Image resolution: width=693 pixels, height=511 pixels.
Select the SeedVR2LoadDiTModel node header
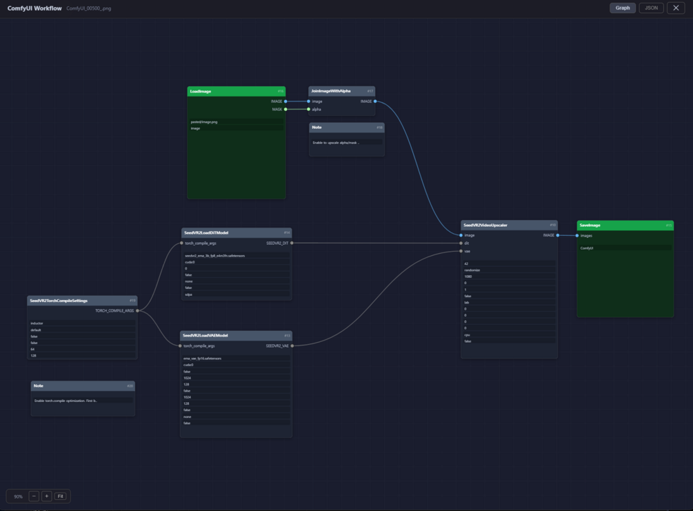point(237,232)
